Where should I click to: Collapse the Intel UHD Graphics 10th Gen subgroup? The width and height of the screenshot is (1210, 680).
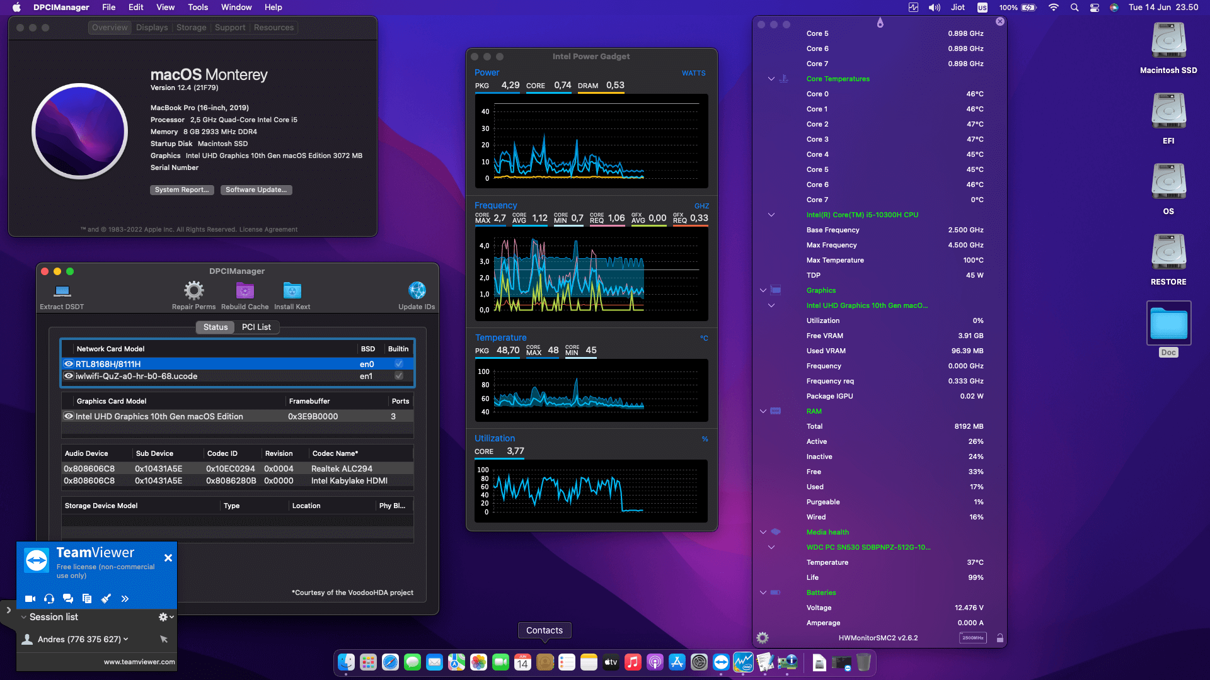click(x=771, y=305)
